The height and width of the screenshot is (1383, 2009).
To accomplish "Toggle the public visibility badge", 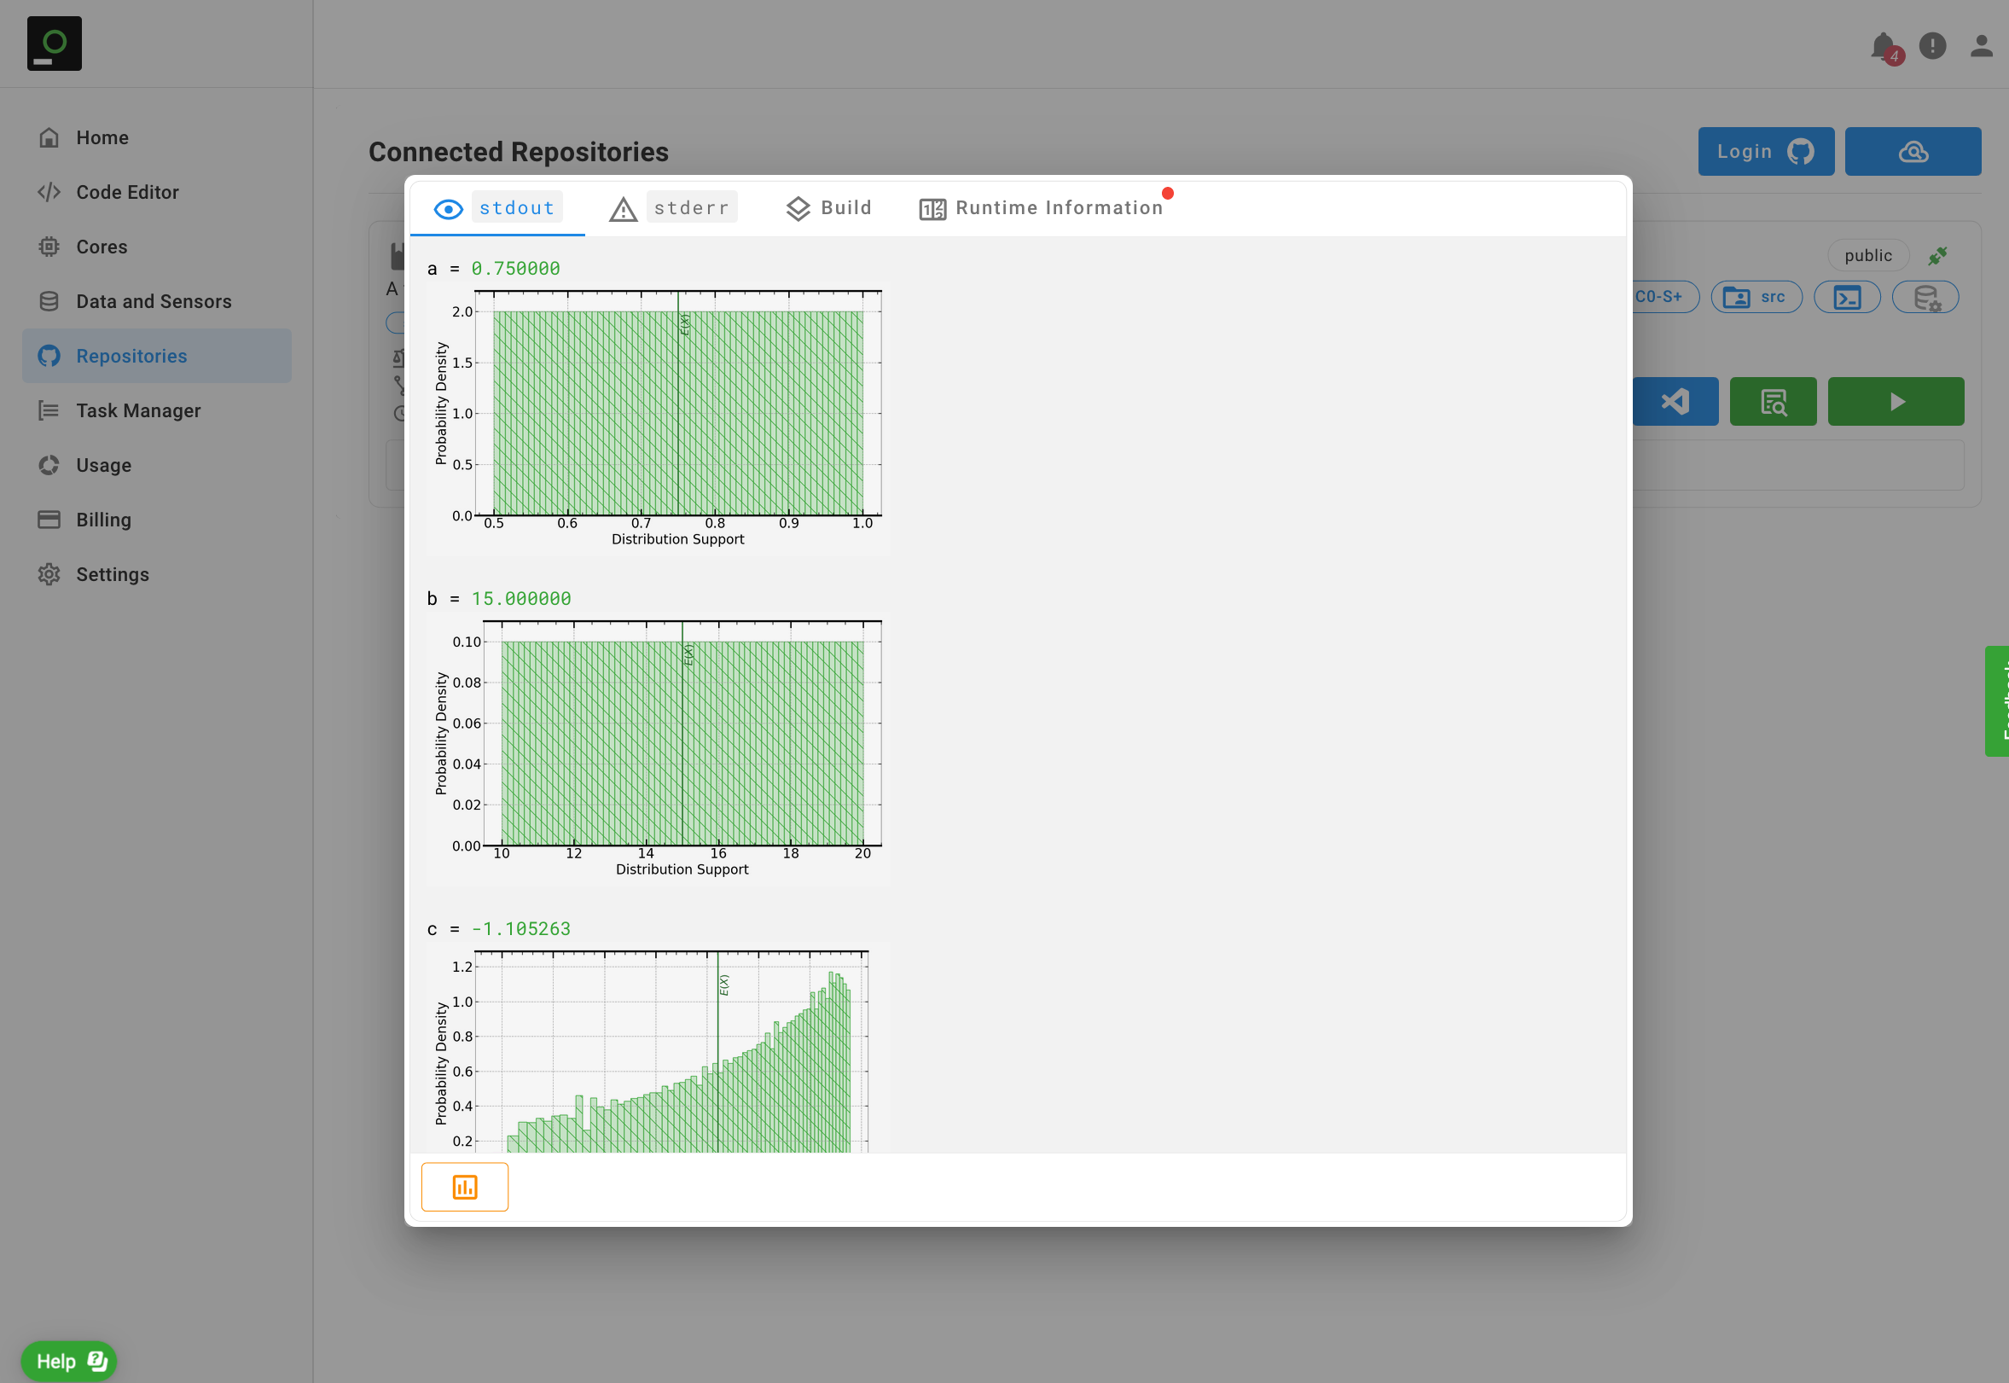I will tap(1867, 256).
